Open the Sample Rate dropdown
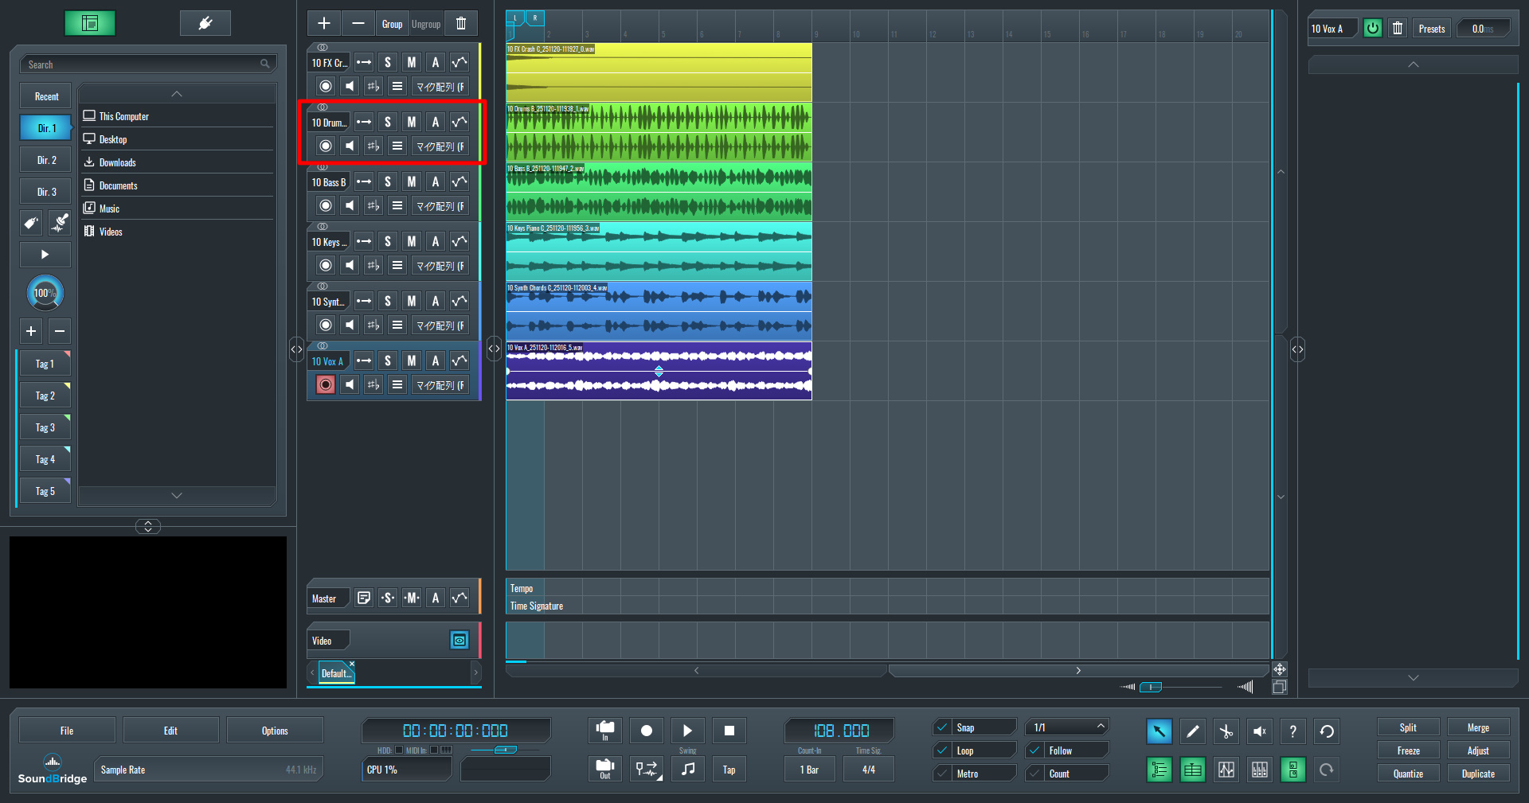 pyautogui.click(x=208, y=770)
